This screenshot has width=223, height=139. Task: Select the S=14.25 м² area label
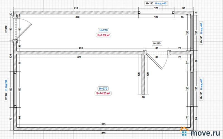coord(103,93)
